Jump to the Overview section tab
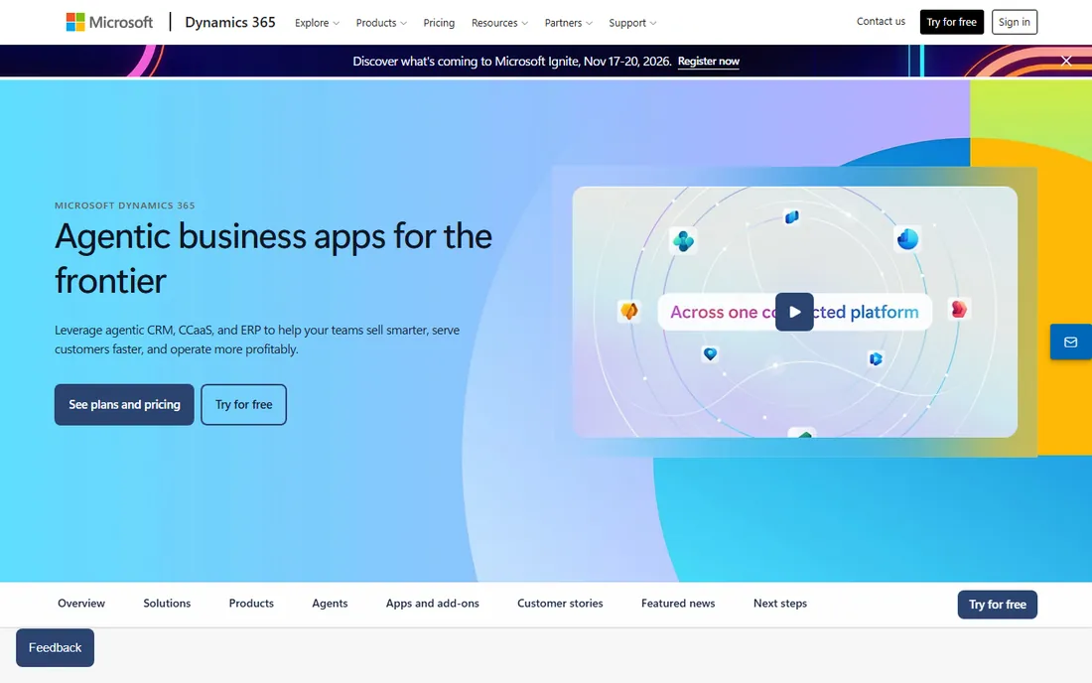Viewport: 1092px width, 683px height. pyautogui.click(x=81, y=604)
